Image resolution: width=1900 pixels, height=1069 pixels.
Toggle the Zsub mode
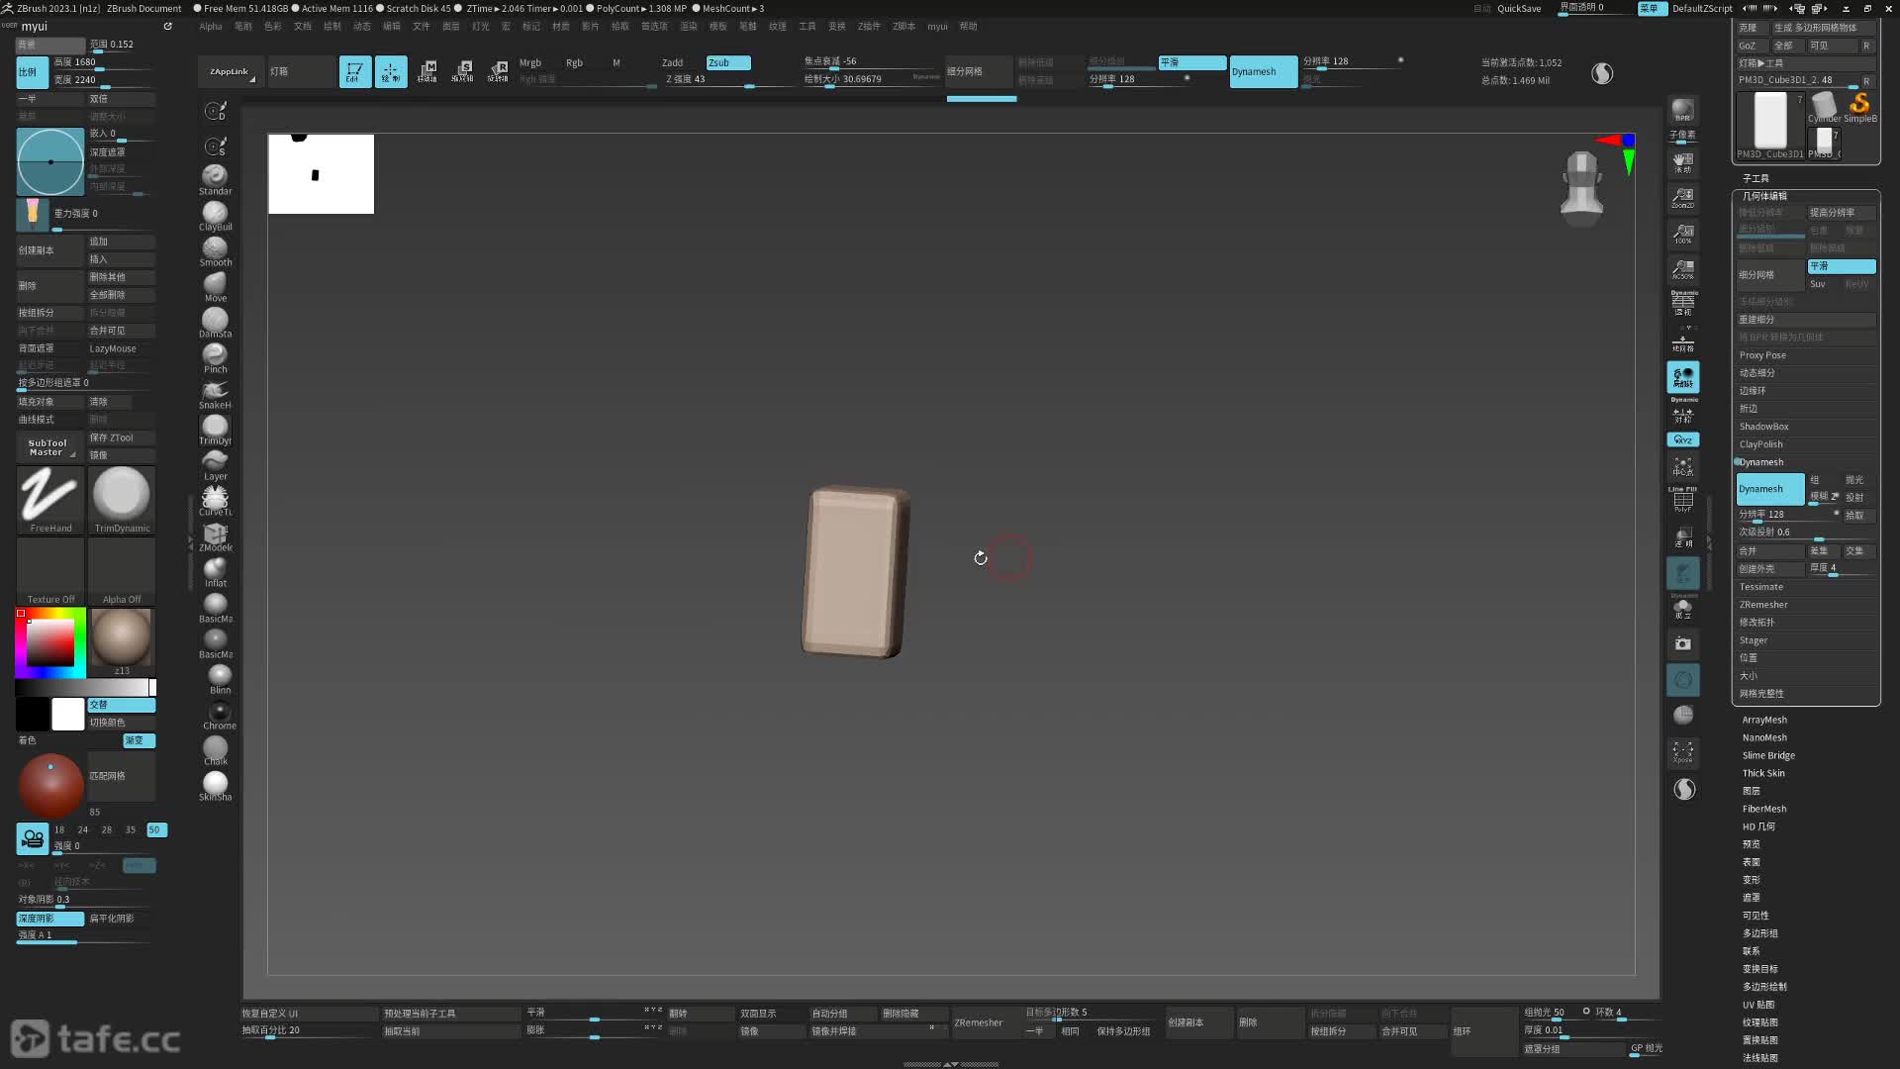(727, 62)
